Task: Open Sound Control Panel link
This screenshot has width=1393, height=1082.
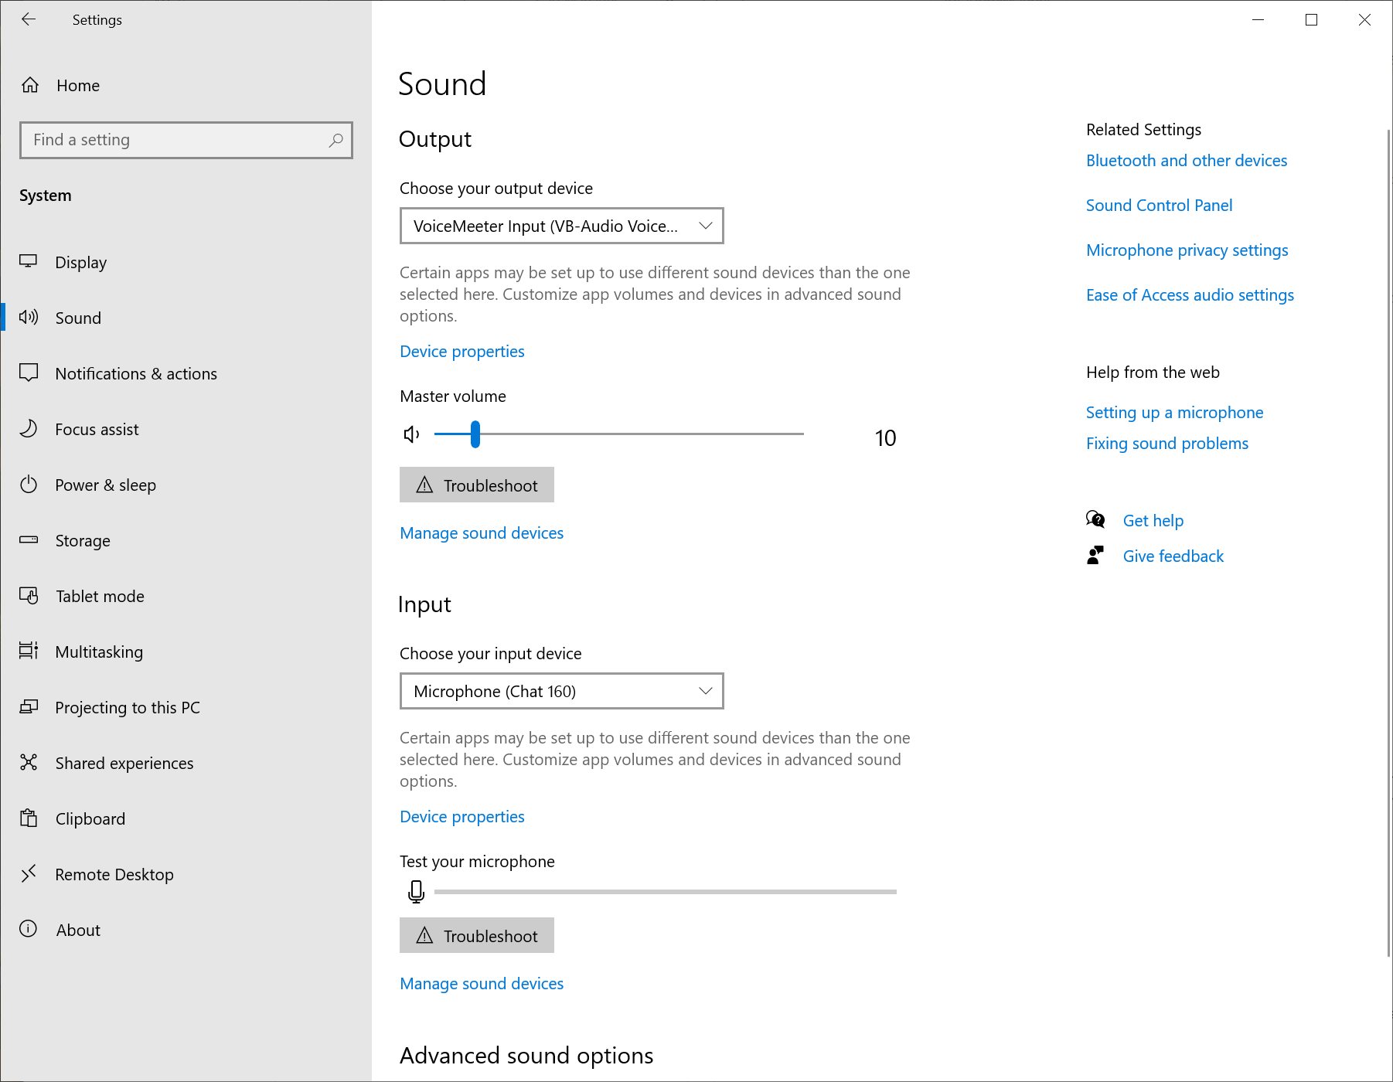Action: tap(1159, 206)
